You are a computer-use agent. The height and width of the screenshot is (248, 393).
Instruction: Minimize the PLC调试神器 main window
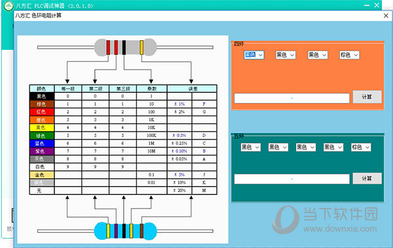pos(367,5)
